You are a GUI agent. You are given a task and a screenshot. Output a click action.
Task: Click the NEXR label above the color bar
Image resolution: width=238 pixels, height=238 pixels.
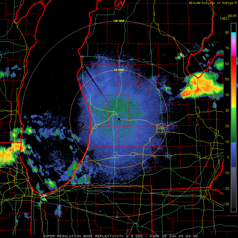point(232,16)
